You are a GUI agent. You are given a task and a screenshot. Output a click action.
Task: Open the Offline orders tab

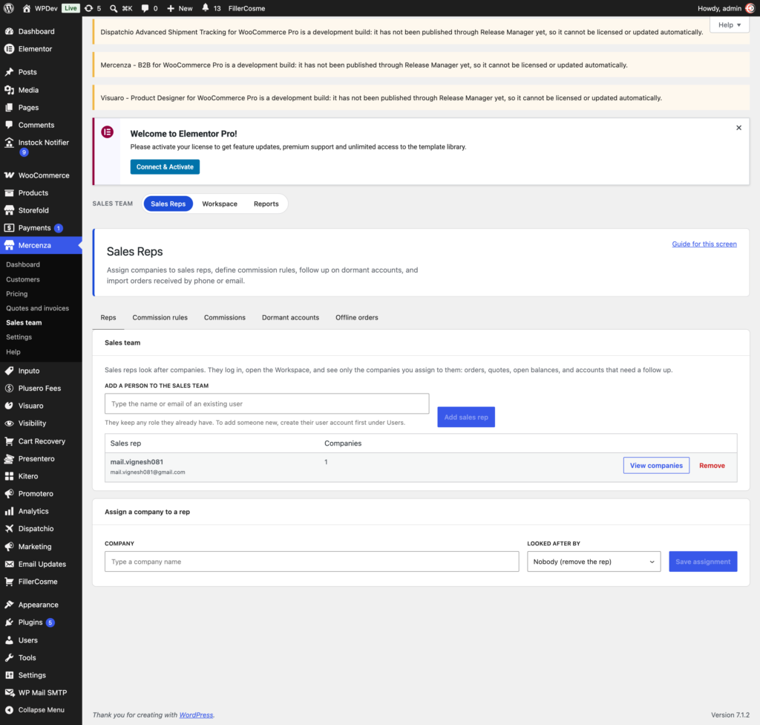click(357, 317)
